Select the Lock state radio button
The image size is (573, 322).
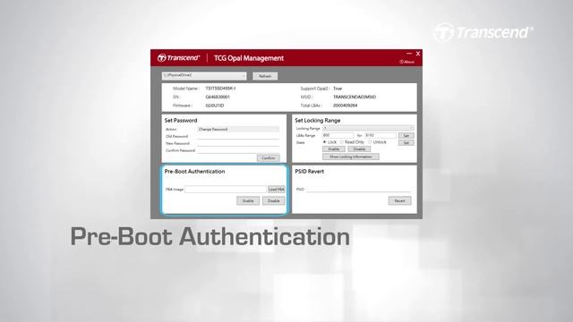pyautogui.click(x=324, y=142)
